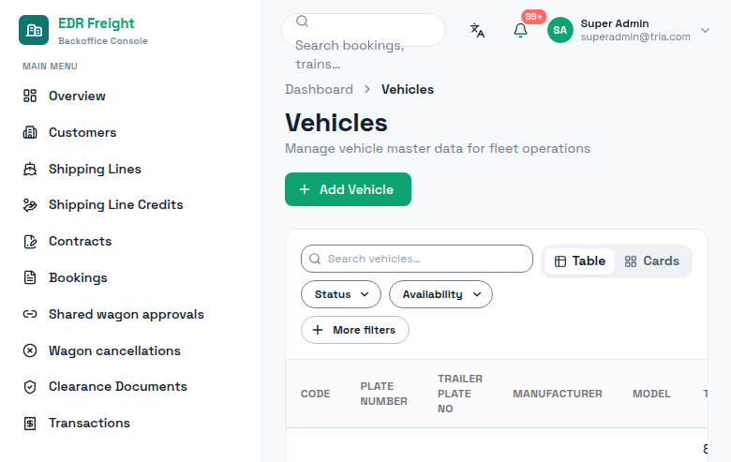Follow the Dashboard breadcrumb link
Image resolution: width=731 pixels, height=462 pixels.
point(319,90)
